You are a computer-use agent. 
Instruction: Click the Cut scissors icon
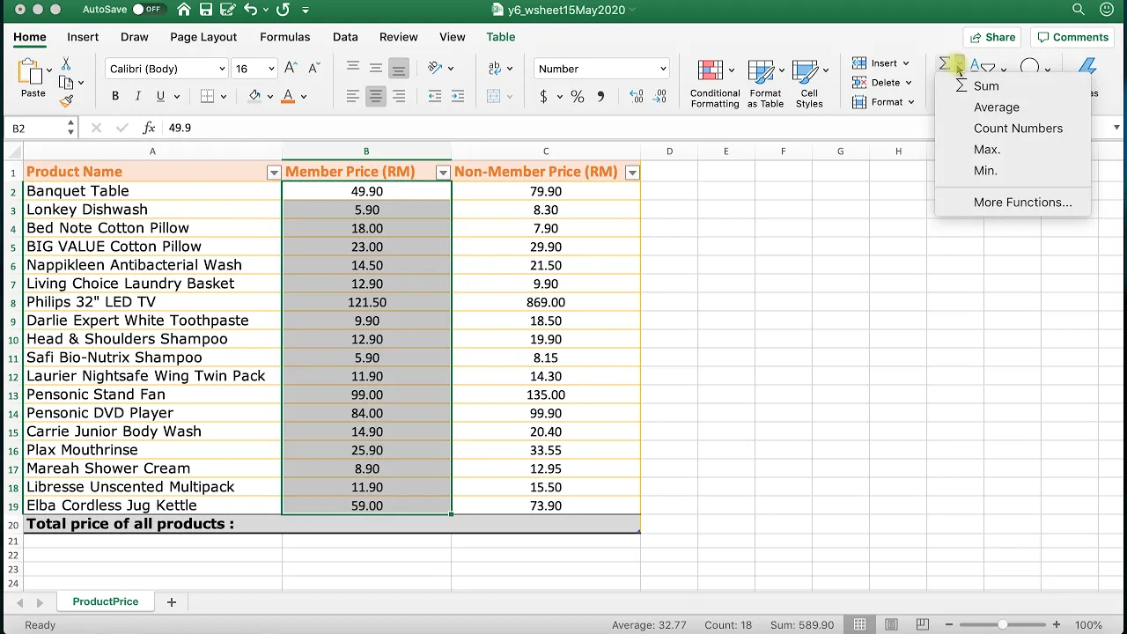click(66, 64)
